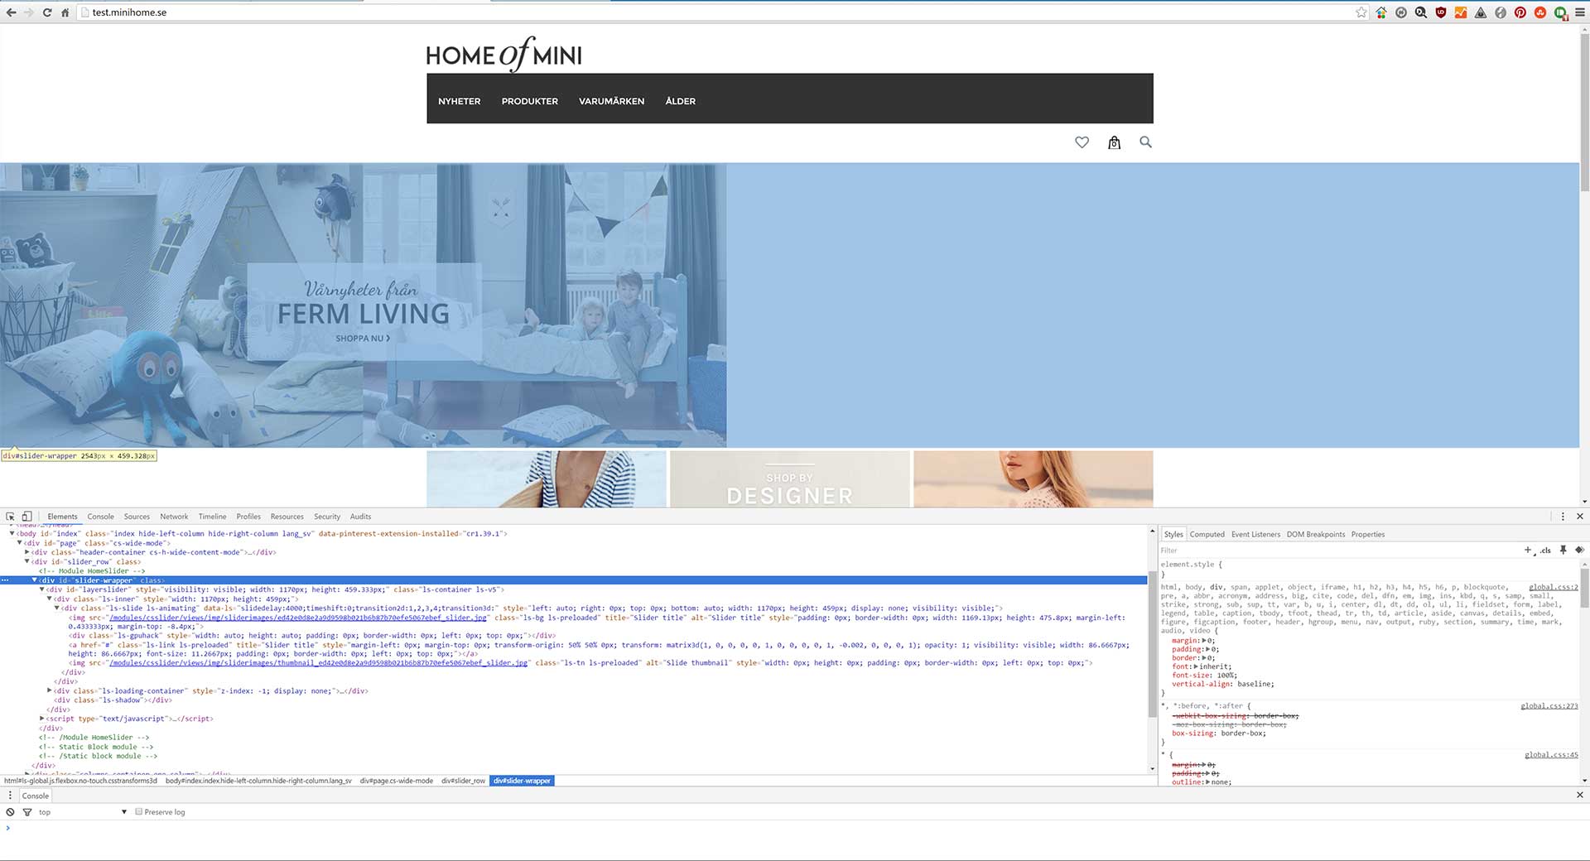Open the Event Listeners tab
The height and width of the screenshot is (861, 1590).
click(x=1255, y=534)
